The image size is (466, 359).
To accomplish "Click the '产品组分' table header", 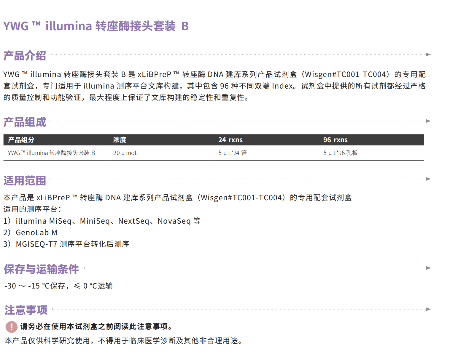I will pyautogui.click(x=21, y=140).
